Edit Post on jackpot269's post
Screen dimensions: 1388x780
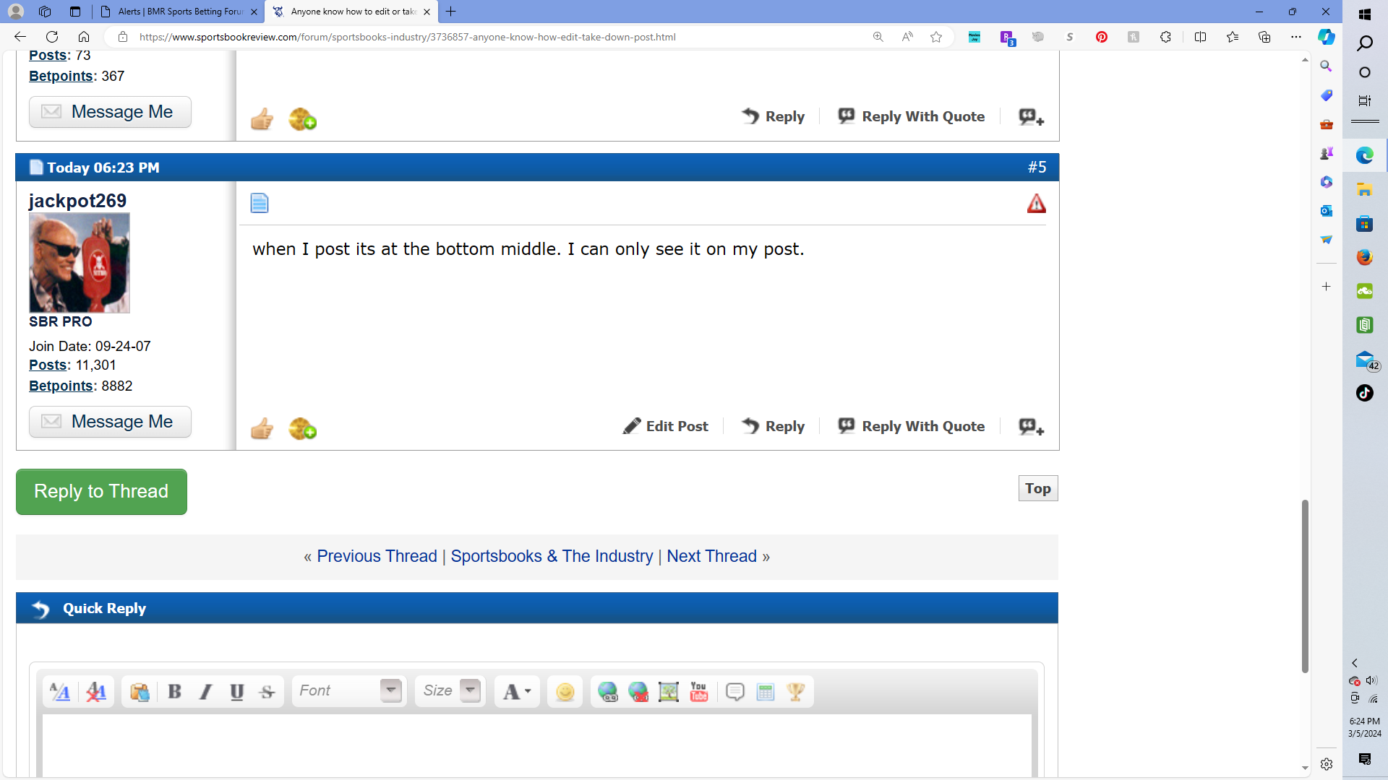[x=666, y=427]
